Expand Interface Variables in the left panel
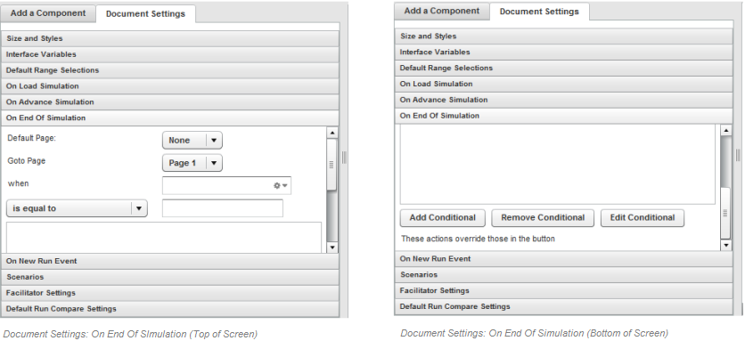Image resolution: width=745 pixels, height=349 pixels. click(x=169, y=54)
